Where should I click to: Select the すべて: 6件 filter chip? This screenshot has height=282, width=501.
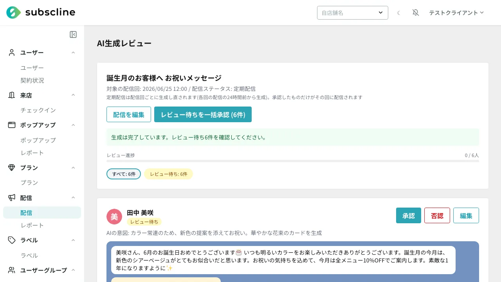click(x=124, y=174)
